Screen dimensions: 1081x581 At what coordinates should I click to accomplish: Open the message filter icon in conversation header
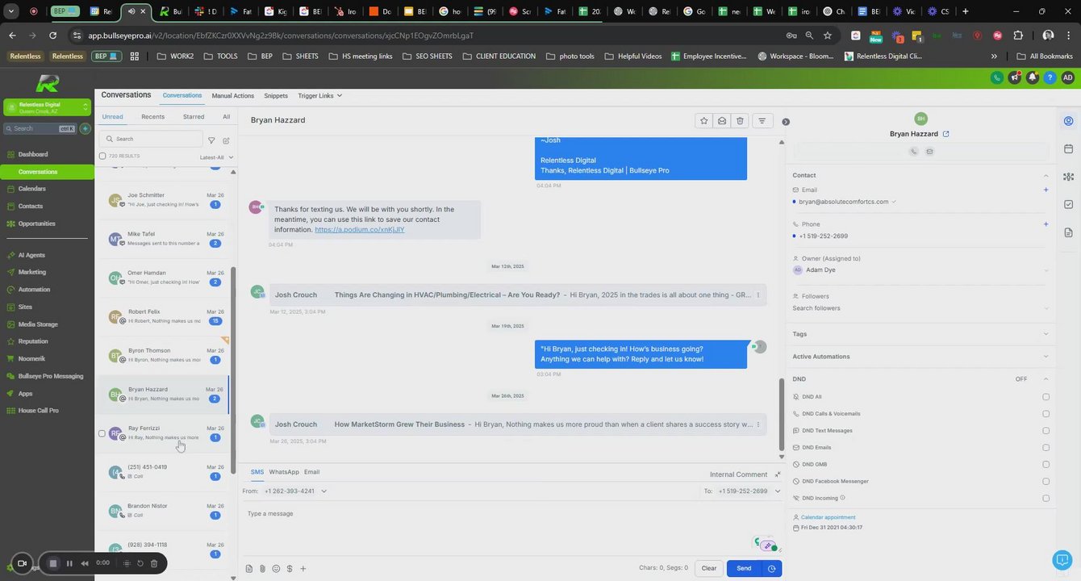pos(762,121)
